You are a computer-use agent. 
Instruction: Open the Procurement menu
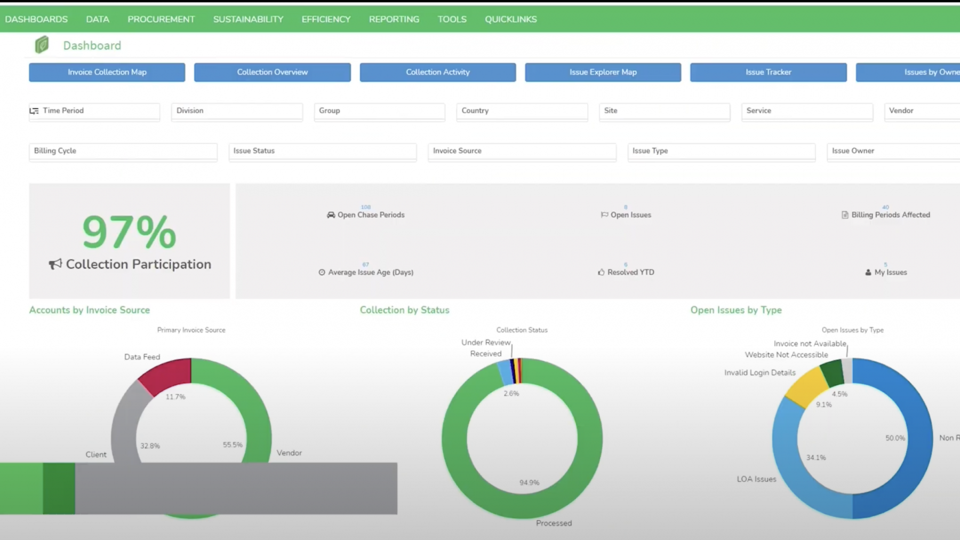[161, 19]
